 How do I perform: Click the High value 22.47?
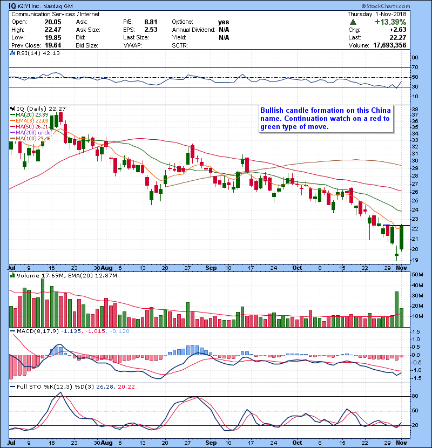click(53, 30)
